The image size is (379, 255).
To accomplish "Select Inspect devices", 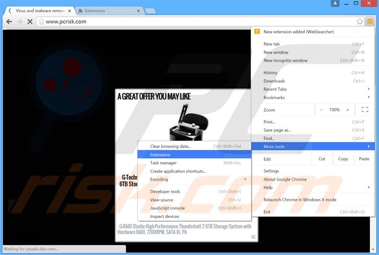I will click(194, 216).
